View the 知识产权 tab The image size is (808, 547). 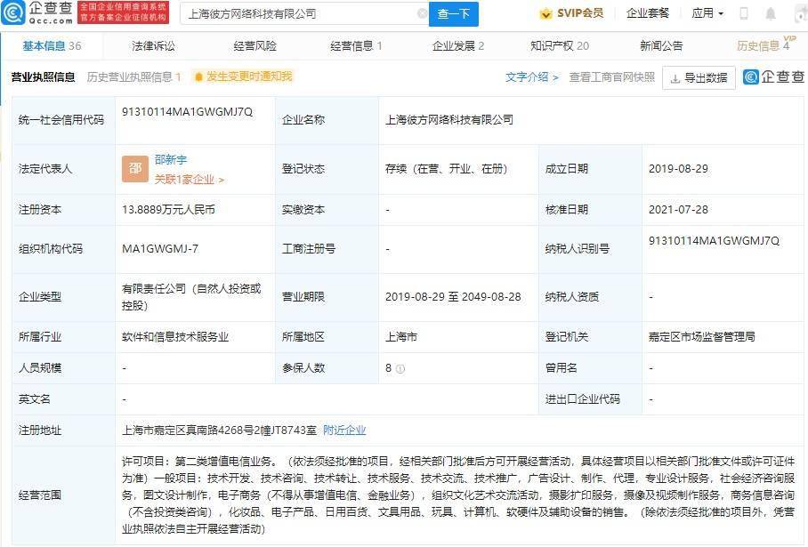coord(560,46)
